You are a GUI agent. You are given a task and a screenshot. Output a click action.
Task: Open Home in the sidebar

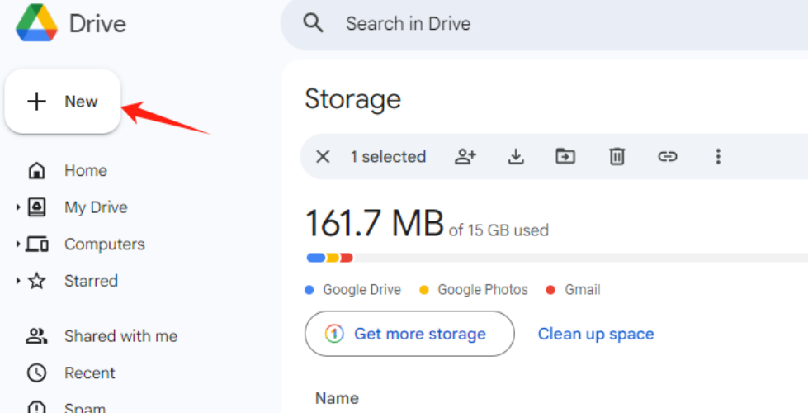(85, 171)
